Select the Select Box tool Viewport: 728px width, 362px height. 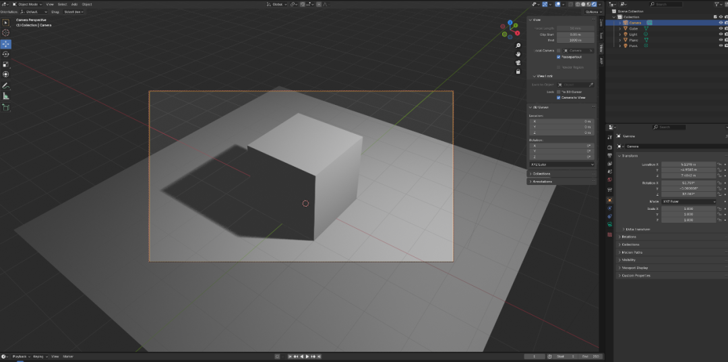click(5, 23)
